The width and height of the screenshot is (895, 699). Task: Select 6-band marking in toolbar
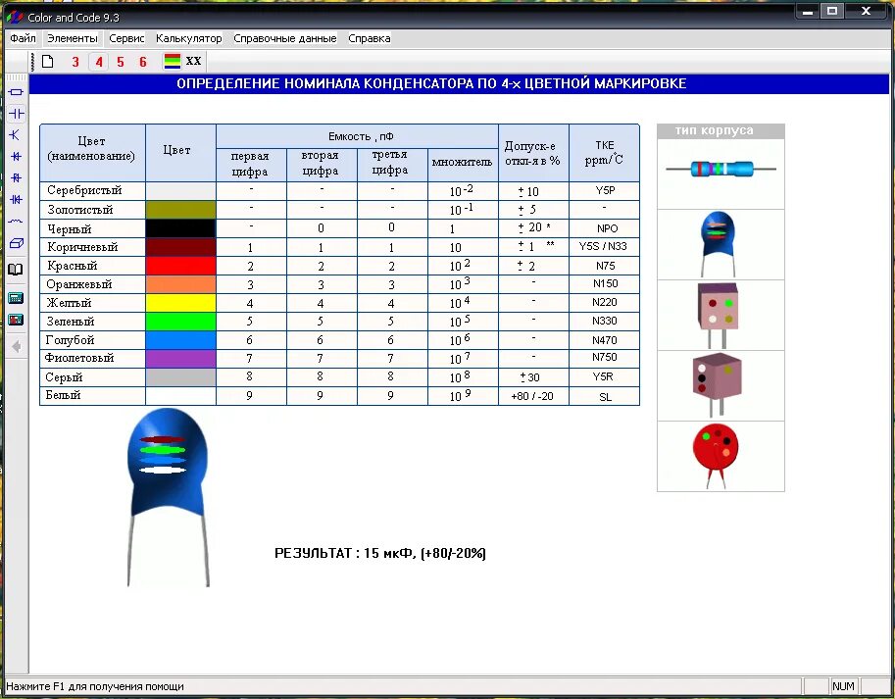[143, 62]
